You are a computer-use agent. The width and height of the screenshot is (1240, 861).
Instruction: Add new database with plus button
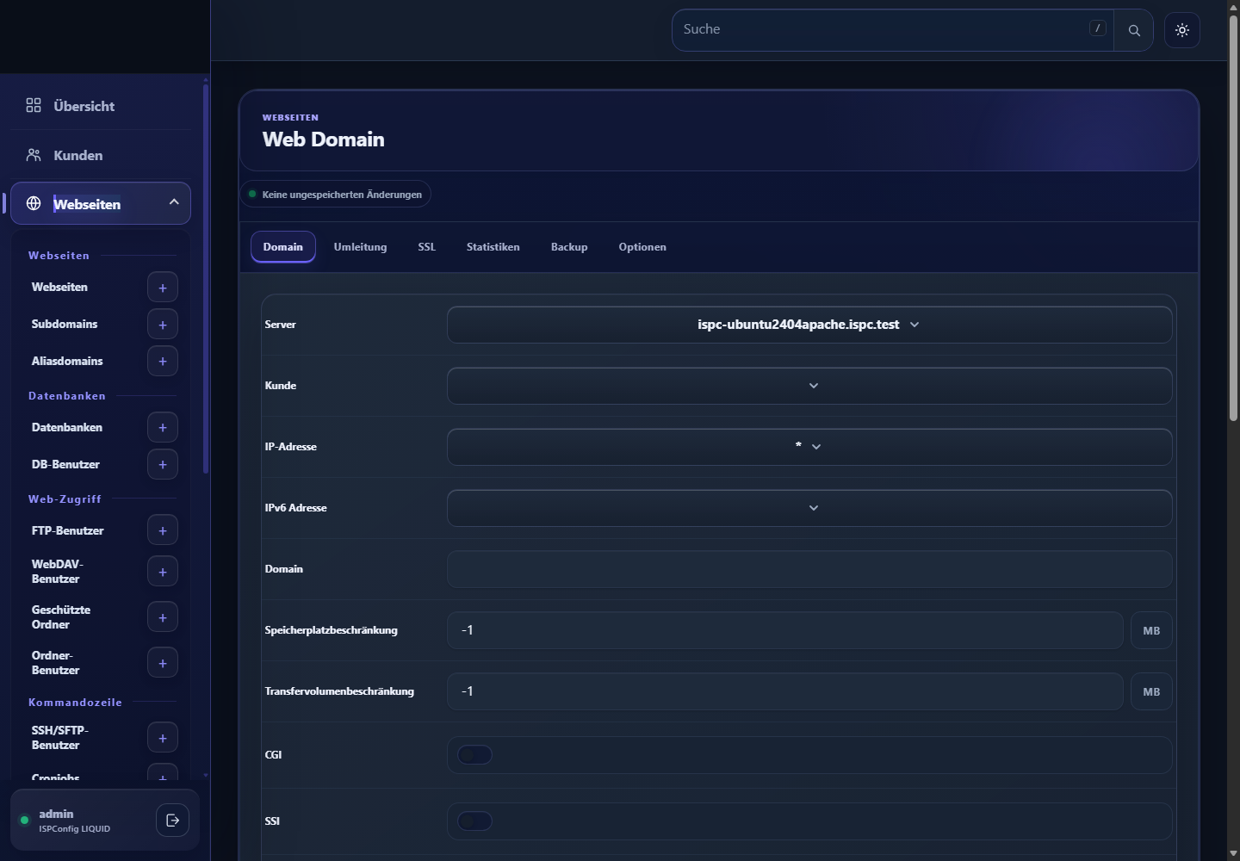(163, 428)
